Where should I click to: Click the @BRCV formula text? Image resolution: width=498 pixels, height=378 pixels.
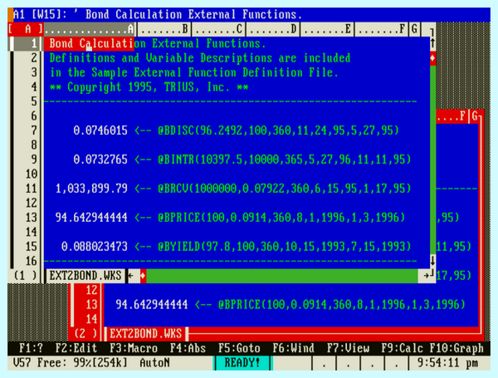pos(284,189)
